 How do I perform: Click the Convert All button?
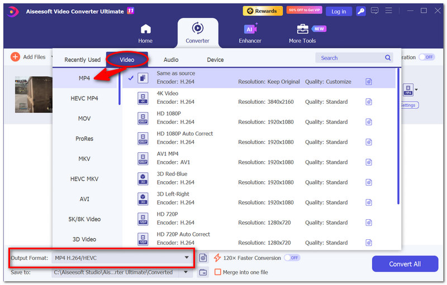coord(405,264)
